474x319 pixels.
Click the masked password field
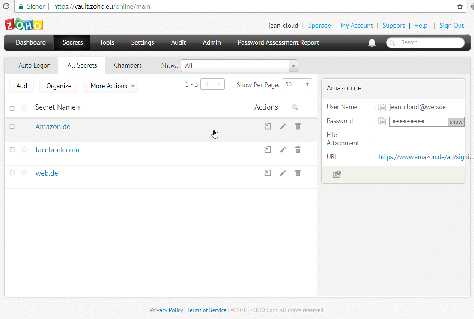point(418,122)
